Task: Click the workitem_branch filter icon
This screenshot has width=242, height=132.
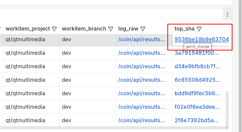Action: point(111,29)
